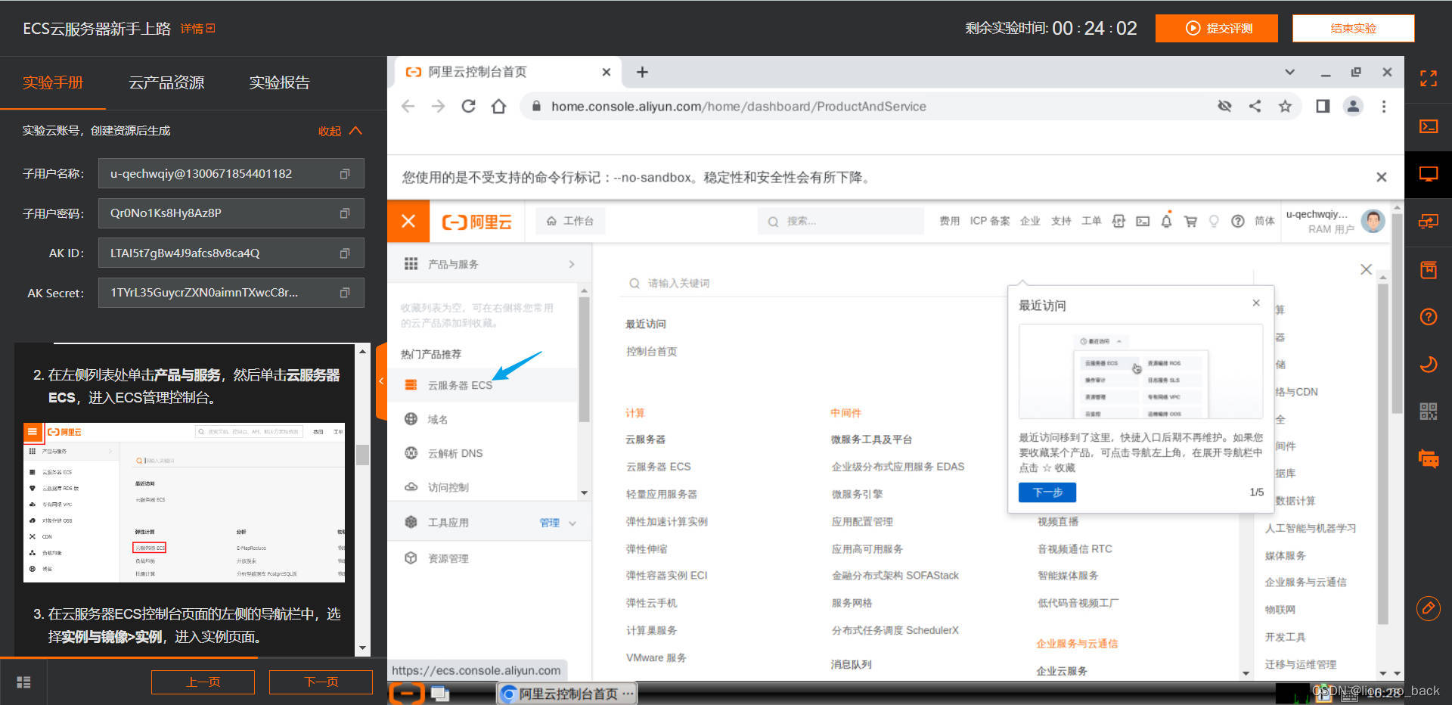Toggle browser side panel icon
Viewport: 1452px width, 705px height.
pyautogui.click(x=1323, y=107)
